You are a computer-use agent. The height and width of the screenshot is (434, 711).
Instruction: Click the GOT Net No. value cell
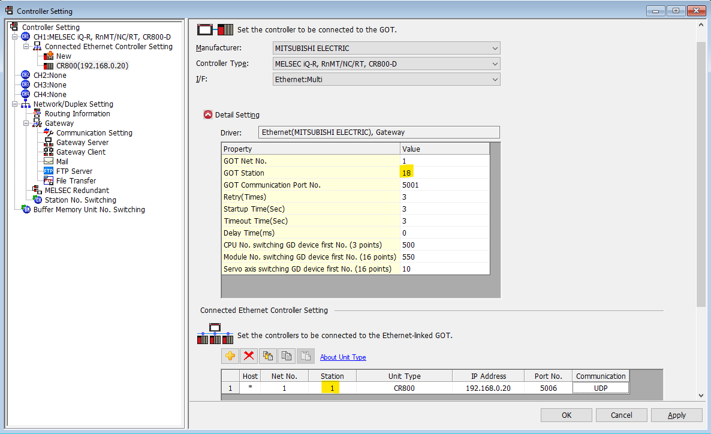pyautogui.click(x=444, y=161)
